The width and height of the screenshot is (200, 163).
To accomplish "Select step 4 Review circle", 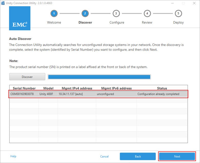I will tap(147, 13).
